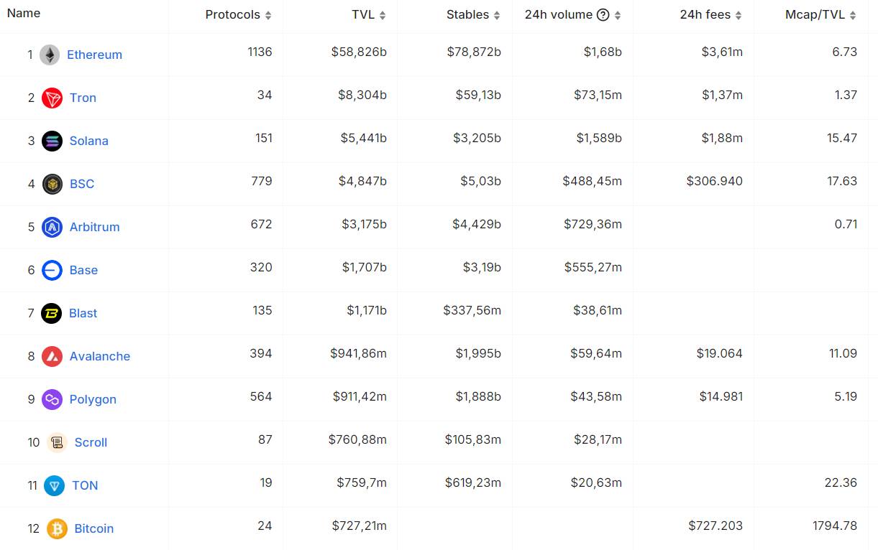This screenshot has height=550, width=878.
Task: Click the orange Bitcoin logo icon
Action: [57, 528]
